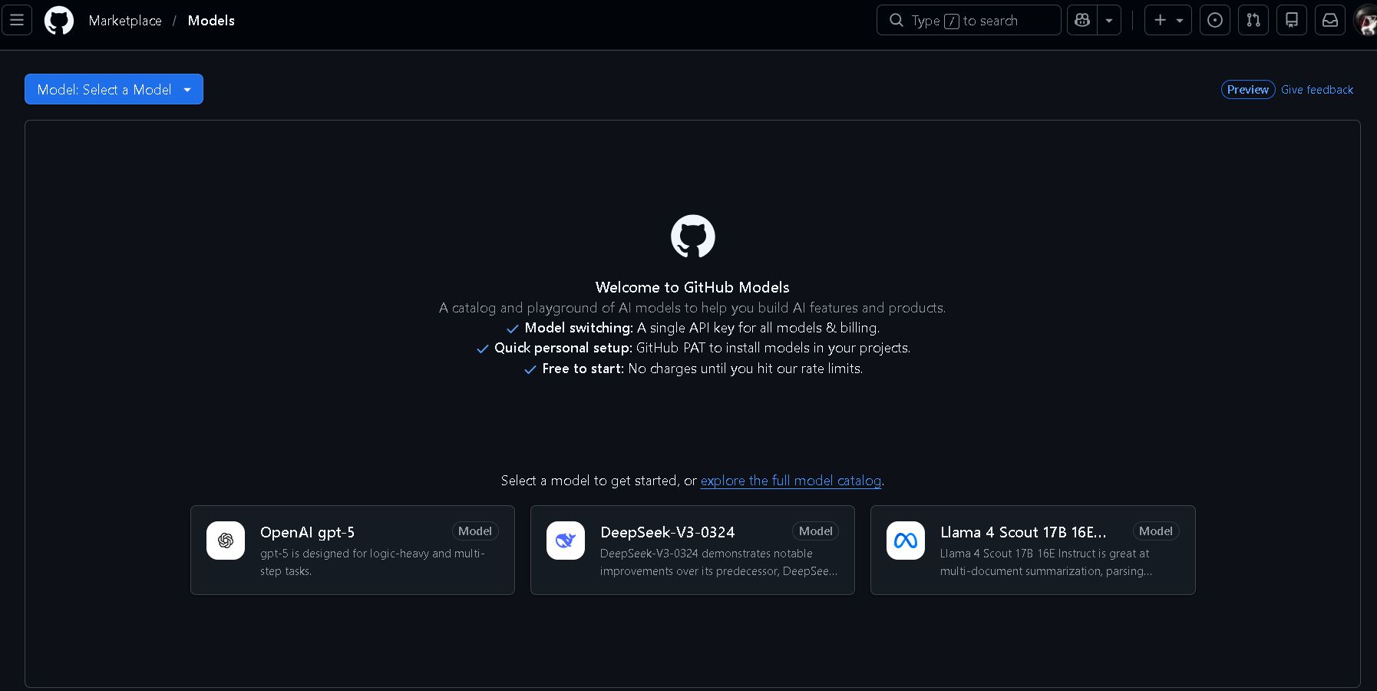
Task: Click the DeepSeek-V3-0324 description text
Action: coord(718,562)
